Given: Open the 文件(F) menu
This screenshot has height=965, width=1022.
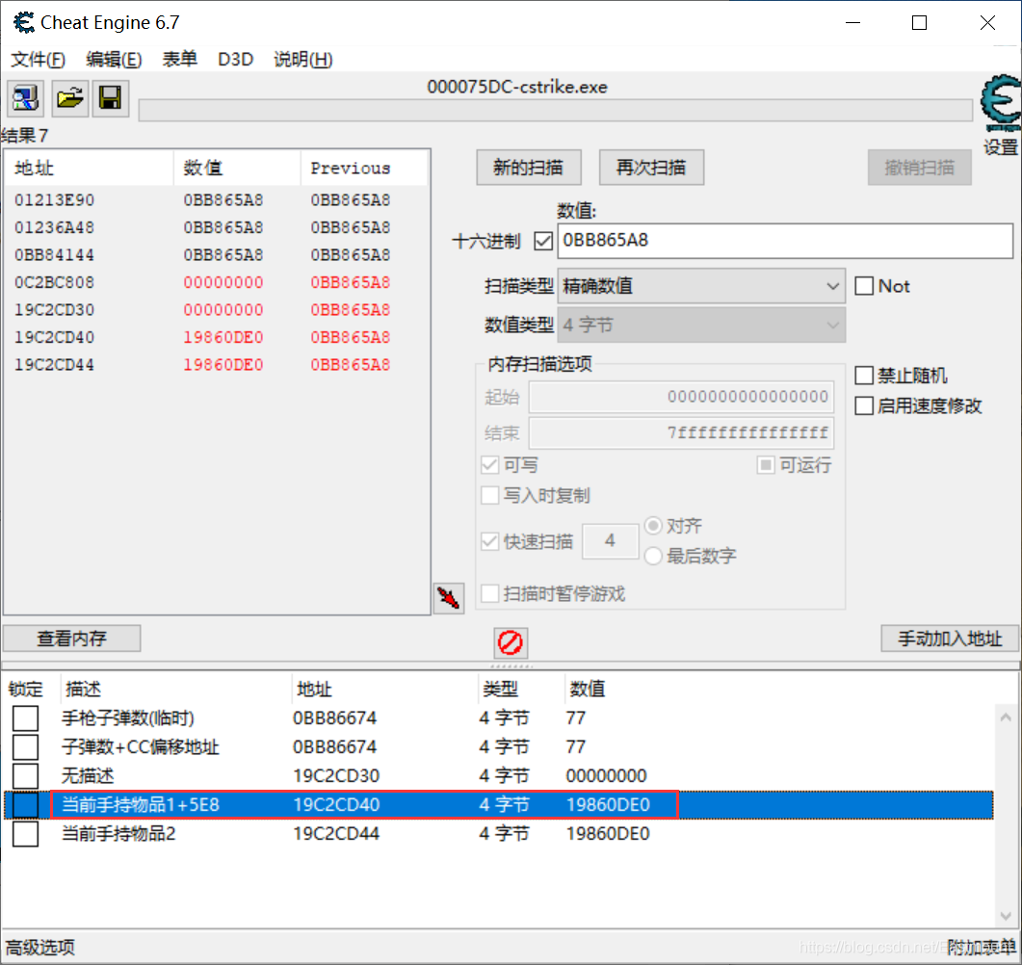Looking at the screenshot, I should click(x=39, y=60).
